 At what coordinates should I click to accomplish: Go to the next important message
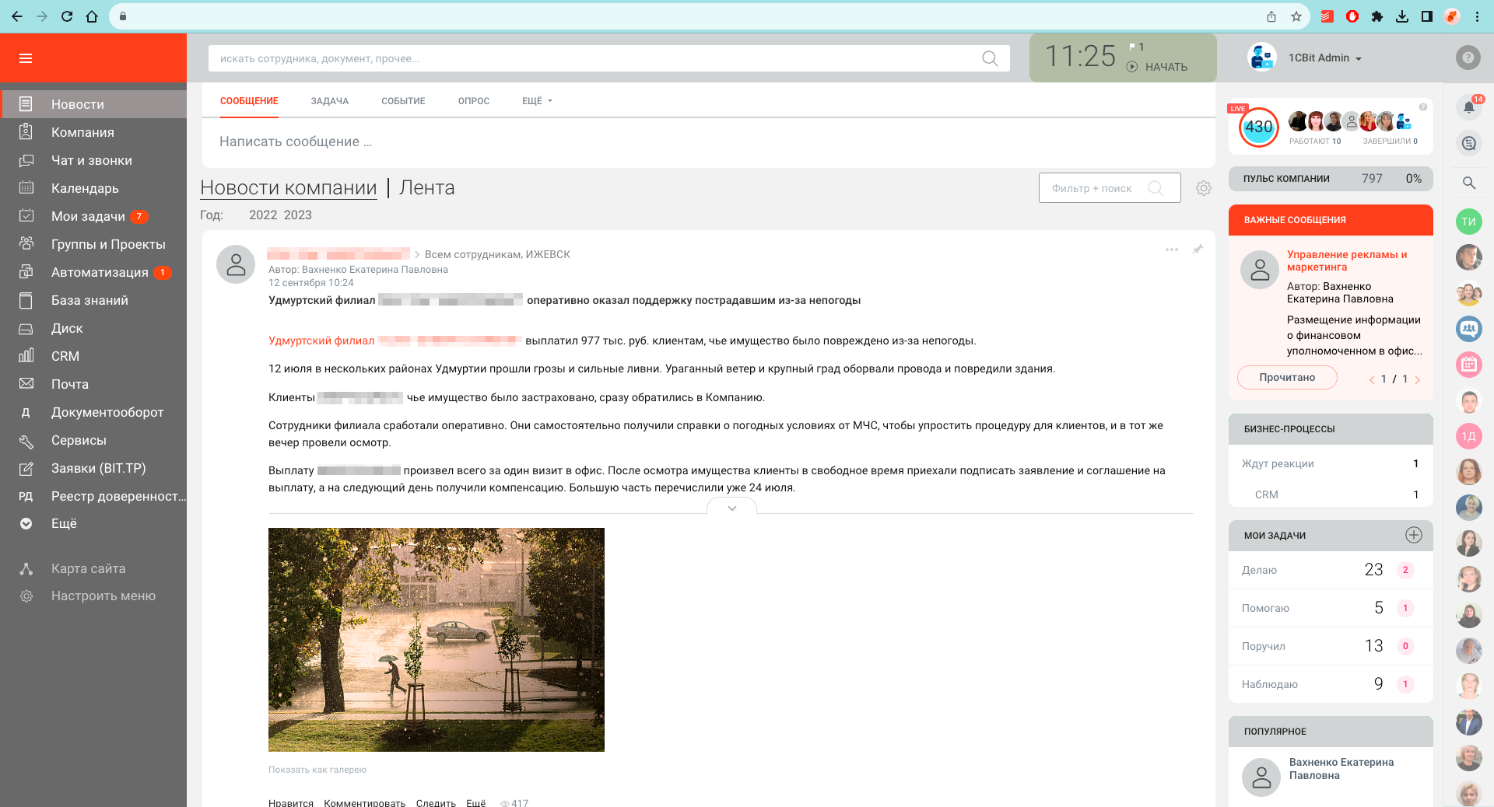coord(1418,379)
